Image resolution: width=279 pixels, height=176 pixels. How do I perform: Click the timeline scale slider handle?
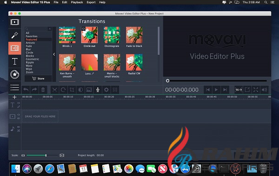46,156
